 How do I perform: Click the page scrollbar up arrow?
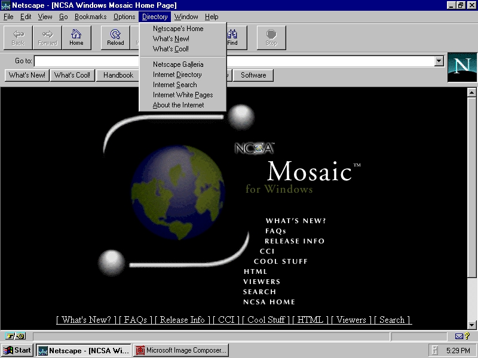coord(471,92)
